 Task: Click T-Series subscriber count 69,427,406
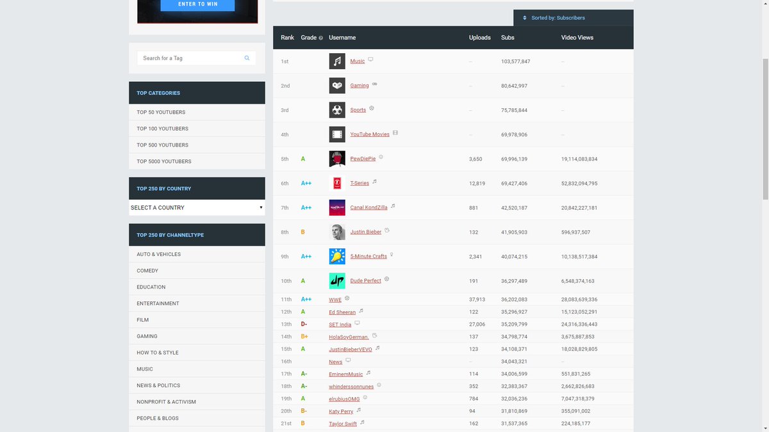click(514, 183)
